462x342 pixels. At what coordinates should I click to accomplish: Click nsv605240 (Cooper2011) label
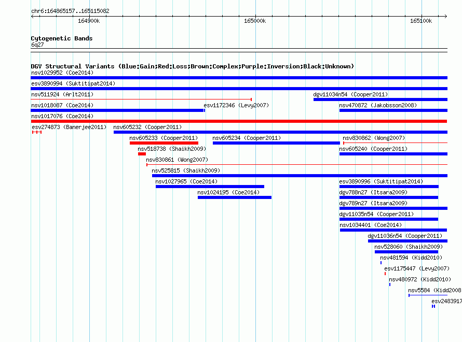click(373, 149)
